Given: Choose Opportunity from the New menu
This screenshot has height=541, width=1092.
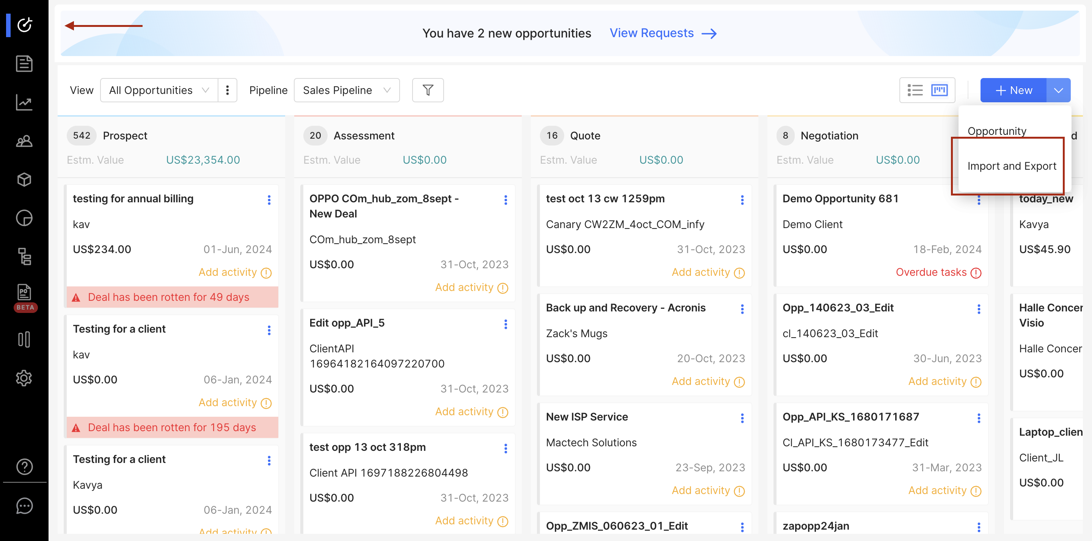Looking at the screenshot, I should tap(996, 131).
